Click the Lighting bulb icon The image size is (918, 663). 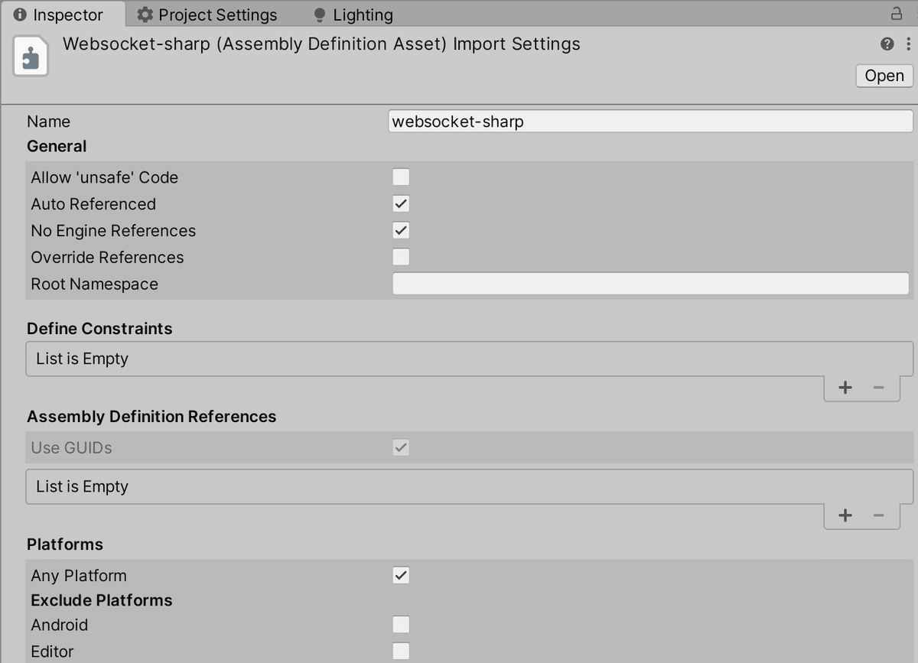(x=321, y=15)
